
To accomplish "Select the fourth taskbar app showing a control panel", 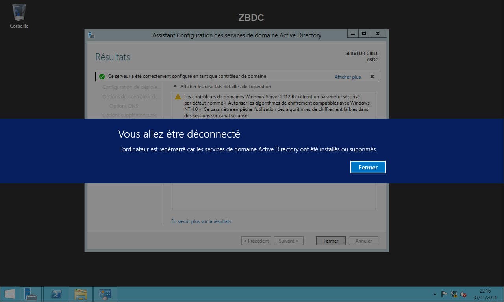I will [105, 294].
